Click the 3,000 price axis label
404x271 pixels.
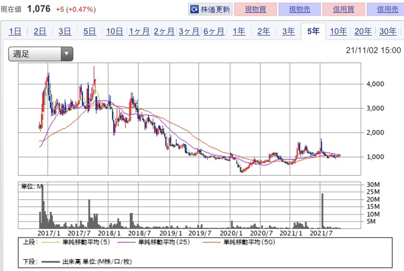[375, 108]
